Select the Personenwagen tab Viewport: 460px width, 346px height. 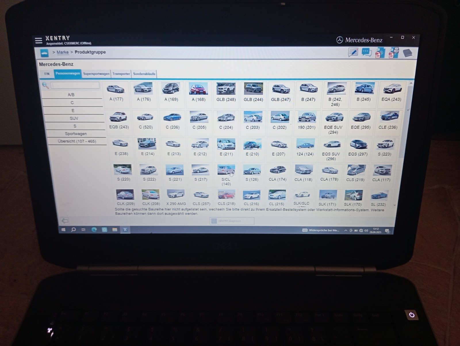pyautogui.click(x=68, y=74)
